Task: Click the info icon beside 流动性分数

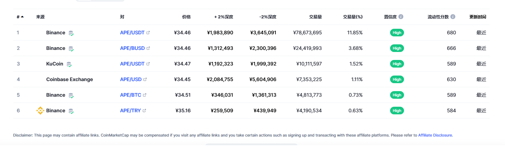Action: pos(453,17)
